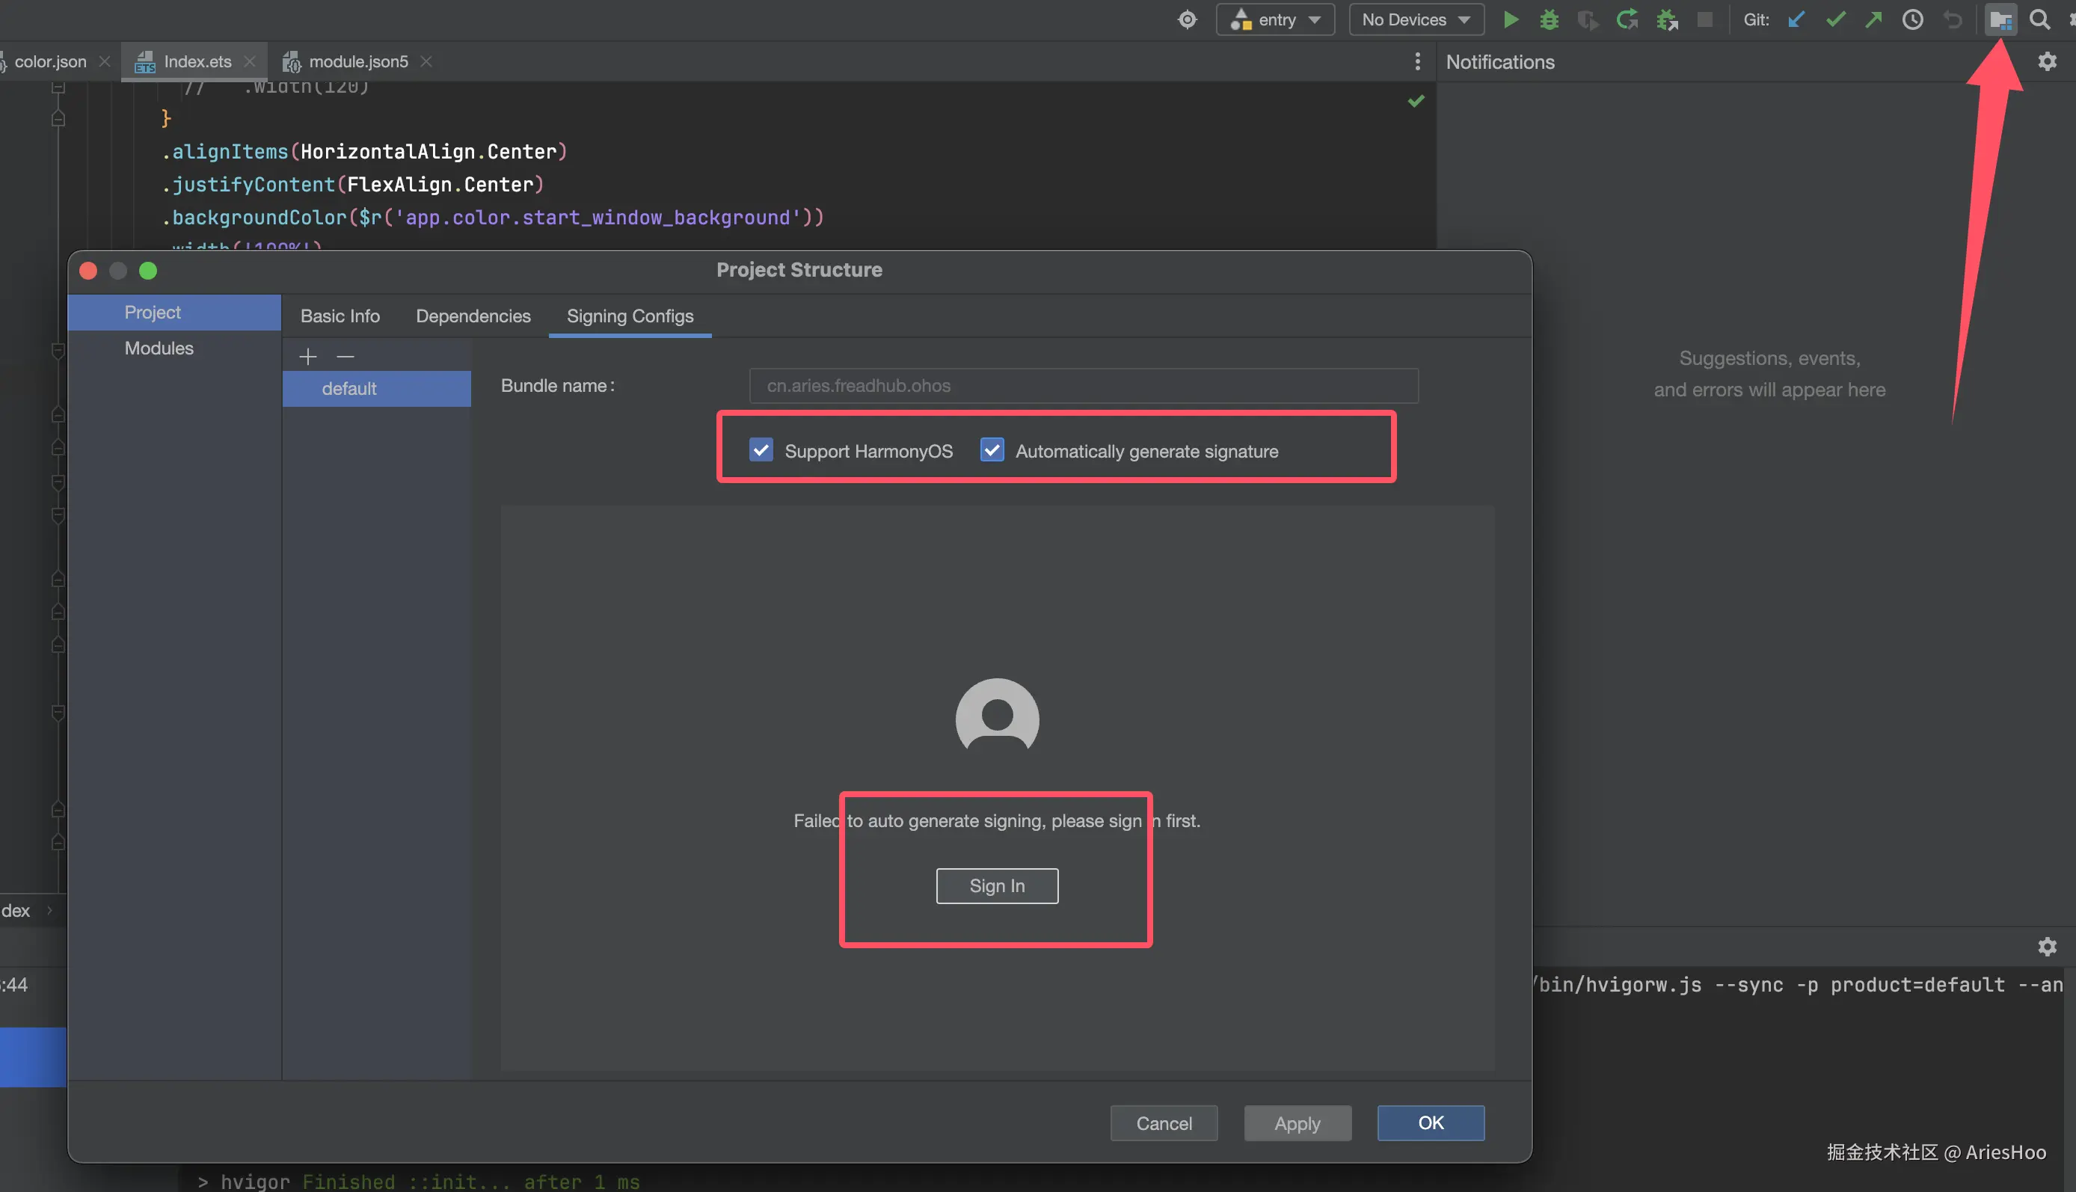The height and width of the screenshot is (1192, 2076).
Task: Select the default signing config entry
Action: 377,388
